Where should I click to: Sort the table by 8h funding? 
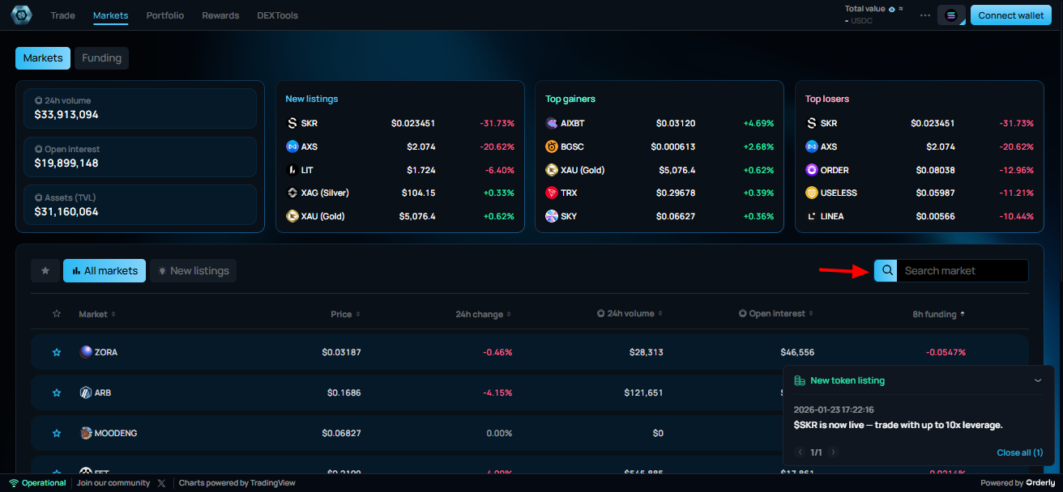[x=939, y=314]
